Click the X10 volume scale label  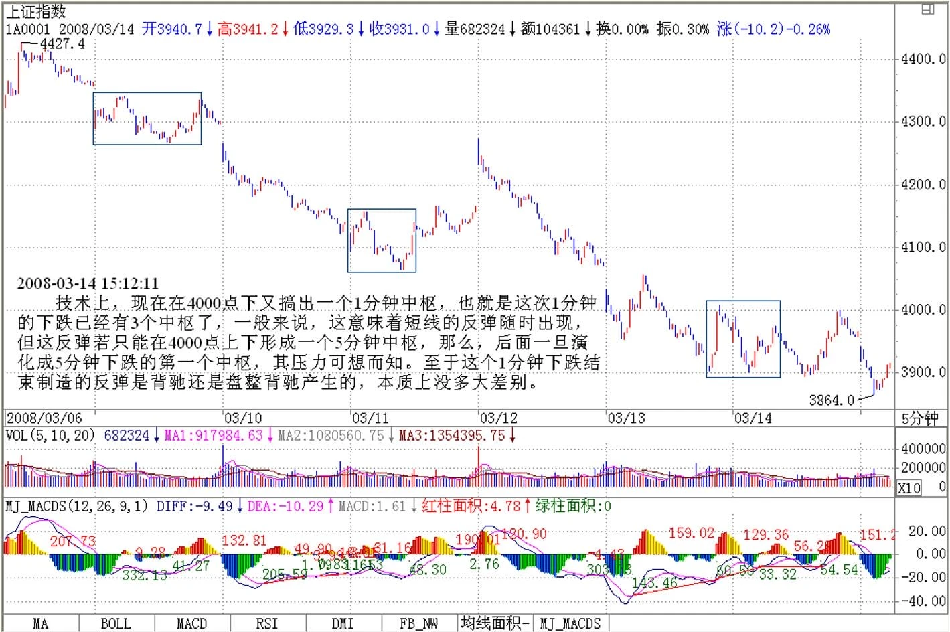coord(909,488)
